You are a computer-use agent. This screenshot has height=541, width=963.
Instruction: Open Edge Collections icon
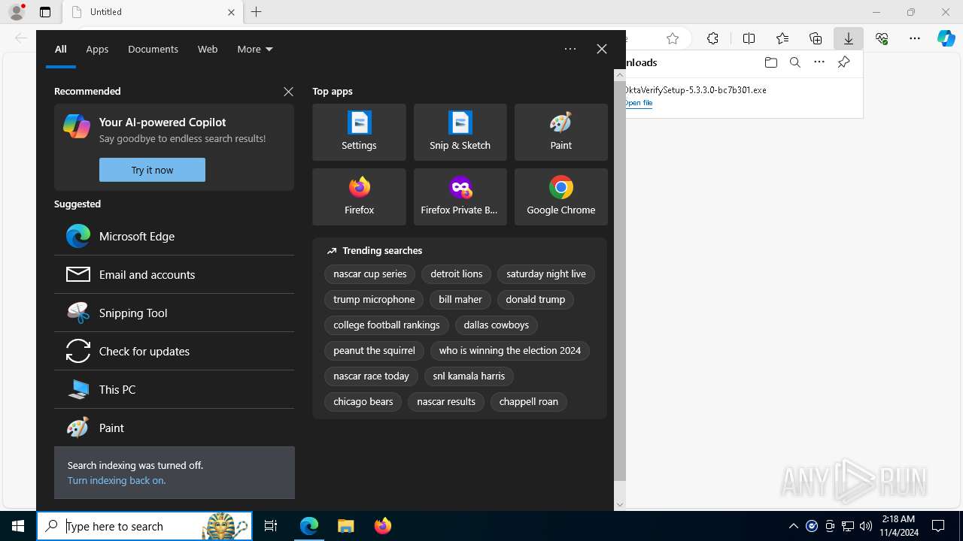(x=816, y=38)
